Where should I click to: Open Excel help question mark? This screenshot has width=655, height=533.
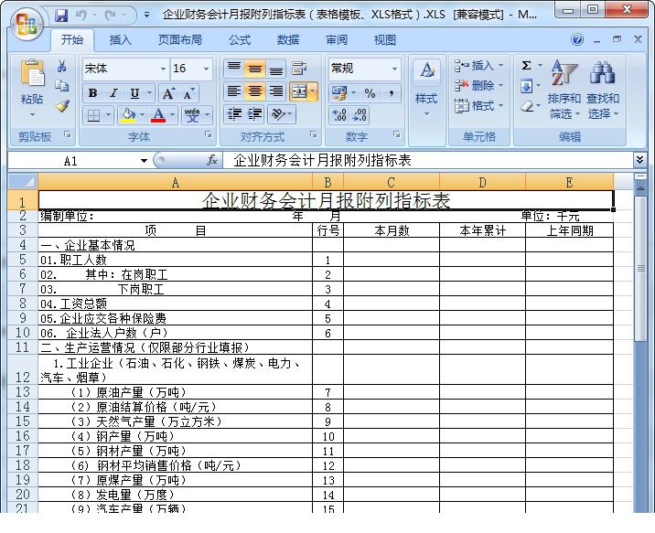[x=577, y=39]
